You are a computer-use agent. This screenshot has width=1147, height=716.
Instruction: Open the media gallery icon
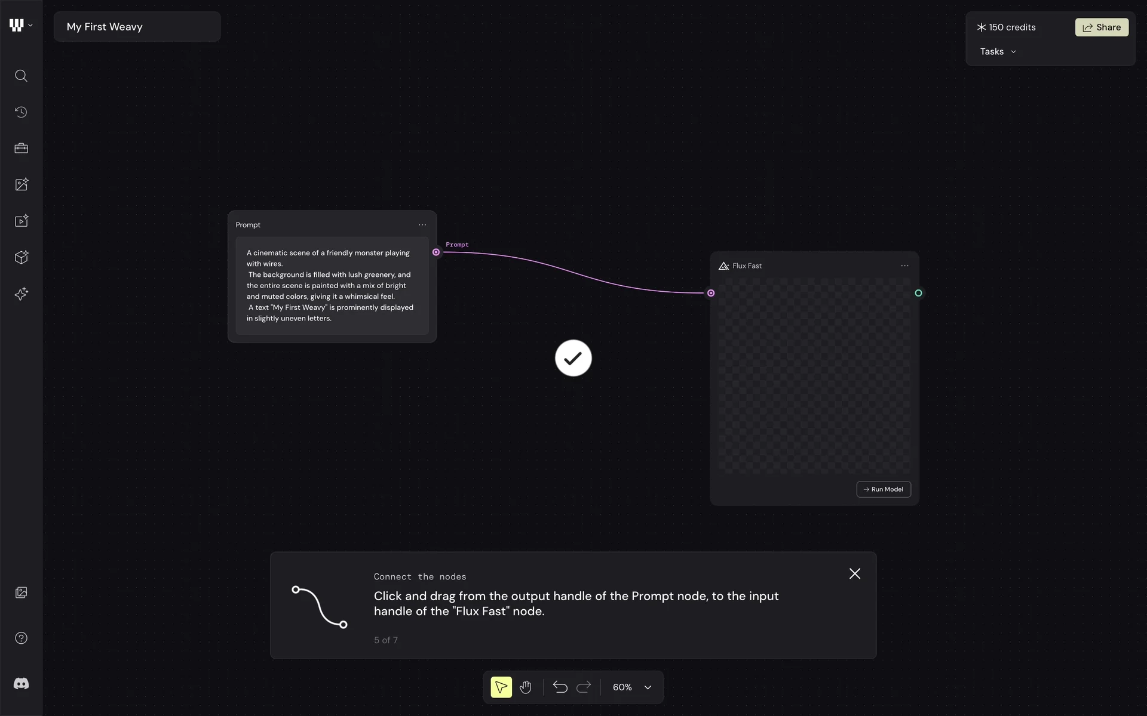pyautogui.click(x=21, y=592)
